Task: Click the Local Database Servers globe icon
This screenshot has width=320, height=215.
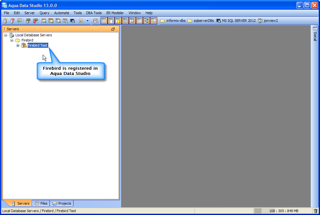Action: 12,35
